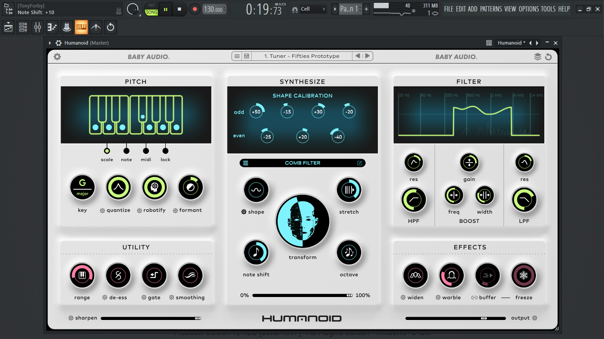Click the freeze effect snowflake knob
Image resolution: width=604 pixels, height=339 pixels.
pos(524,276)
